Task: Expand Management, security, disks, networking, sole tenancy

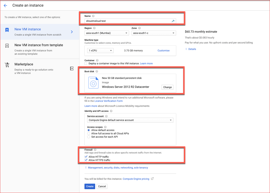Action: pos(117,167)
